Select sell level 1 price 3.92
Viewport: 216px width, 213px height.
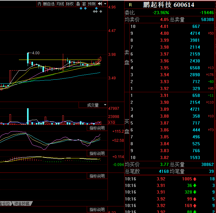click(164, 88)
